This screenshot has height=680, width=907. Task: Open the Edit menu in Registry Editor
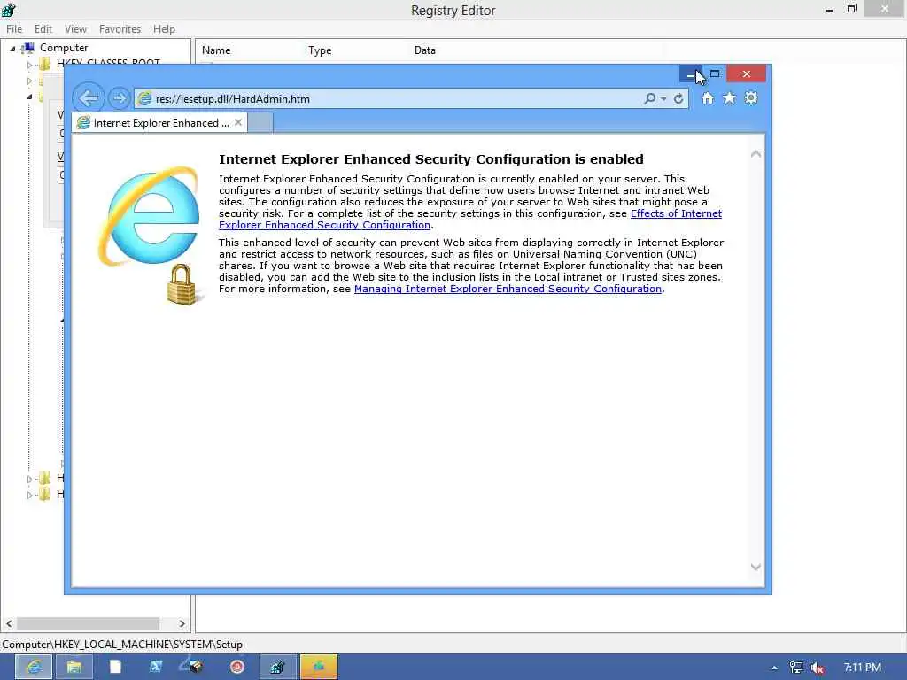point(43,29)
